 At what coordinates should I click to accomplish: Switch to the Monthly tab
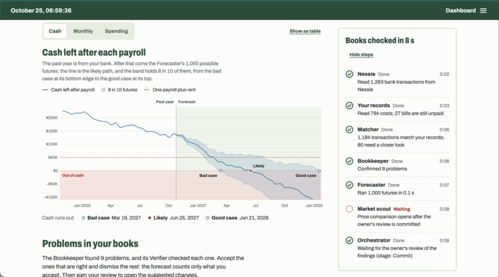(x=83, y=31)
